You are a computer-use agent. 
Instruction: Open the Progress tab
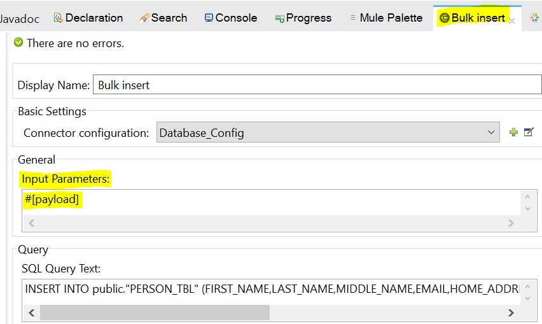click(x=303, y=18)
